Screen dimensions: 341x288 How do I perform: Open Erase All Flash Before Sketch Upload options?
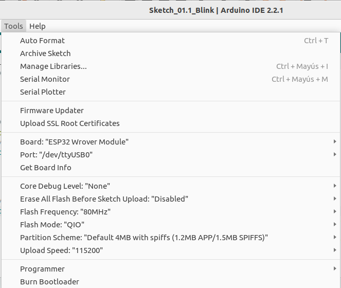104,199
